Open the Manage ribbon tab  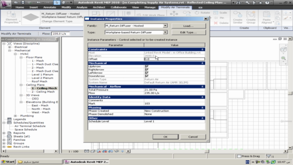tap(150, 7)
